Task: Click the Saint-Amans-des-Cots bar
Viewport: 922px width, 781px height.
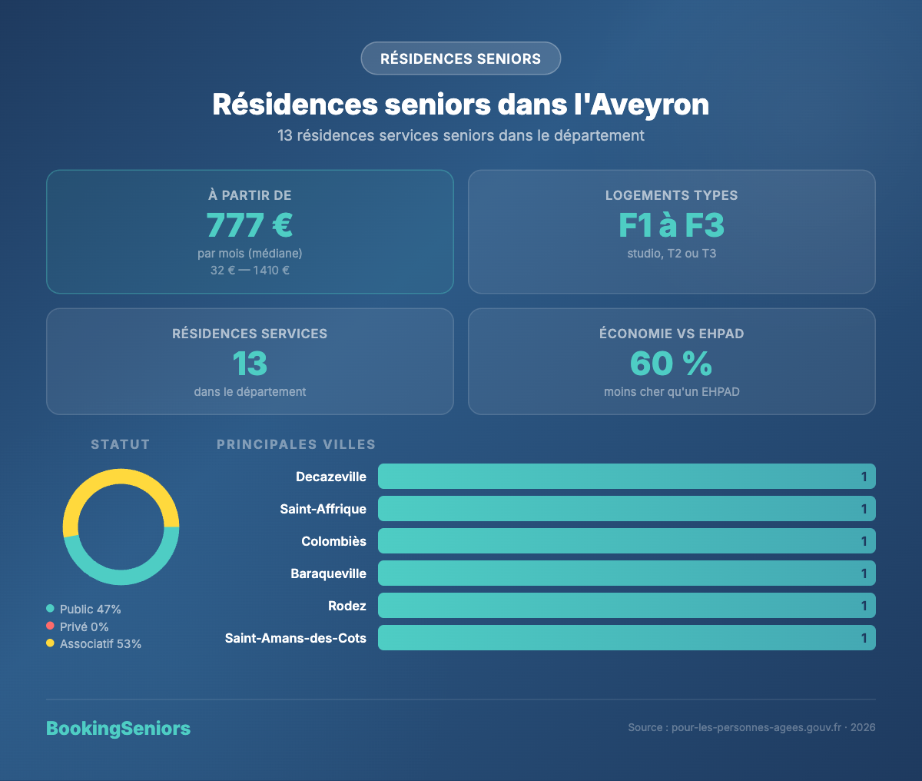Action: coord(626,638)
